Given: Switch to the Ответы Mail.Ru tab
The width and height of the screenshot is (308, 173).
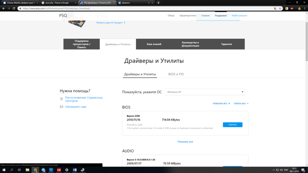Looking at the screenshot, I should [20, 3].
